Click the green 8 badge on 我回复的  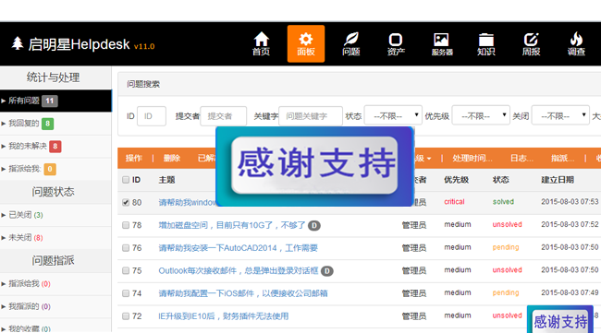pos(47,124)
